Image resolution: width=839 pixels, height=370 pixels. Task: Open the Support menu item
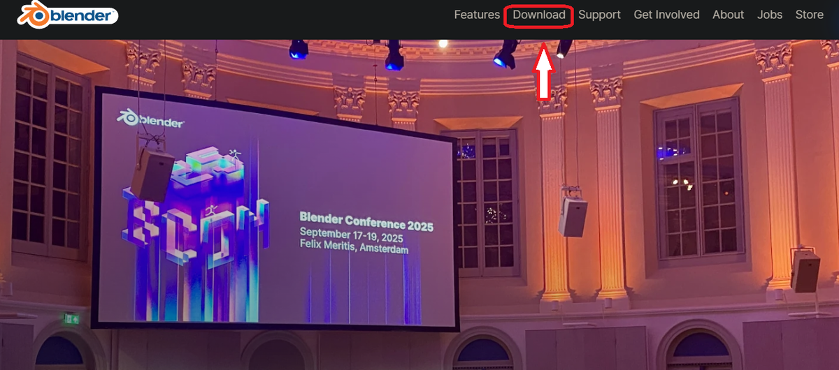click(599, 15)
